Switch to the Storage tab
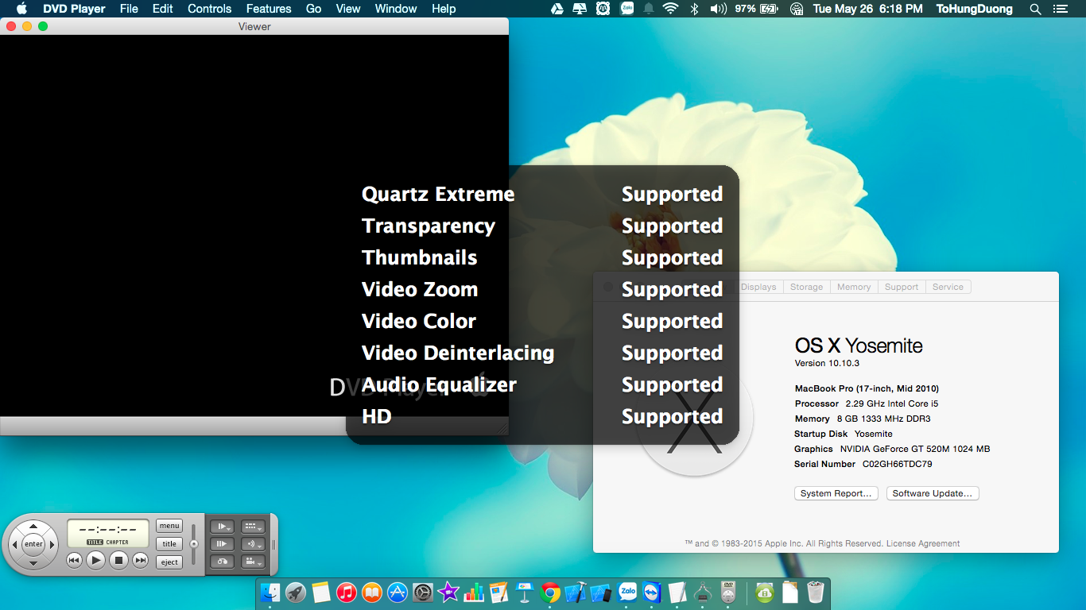Screen dimensions: 1086x610 pyautogui.click(x=806, y=287)
